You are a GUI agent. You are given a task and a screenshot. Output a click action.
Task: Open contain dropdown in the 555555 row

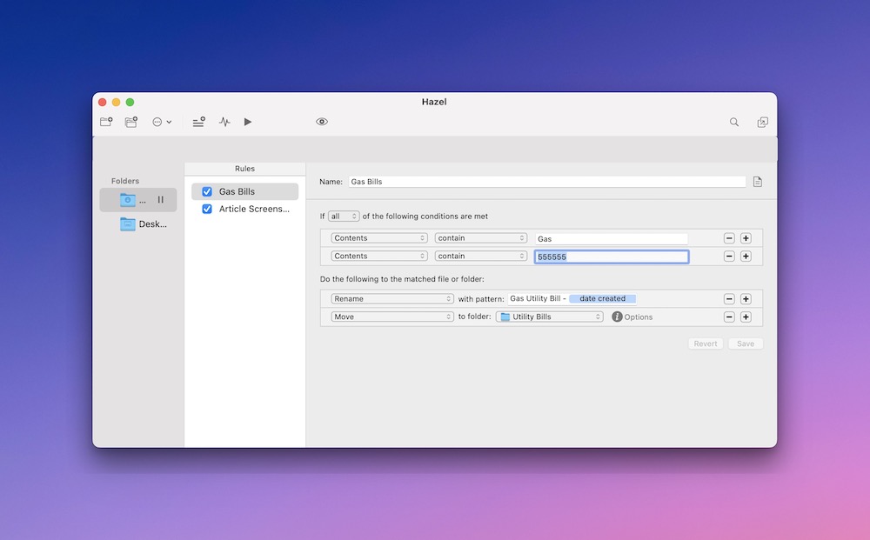pos(480,257)
